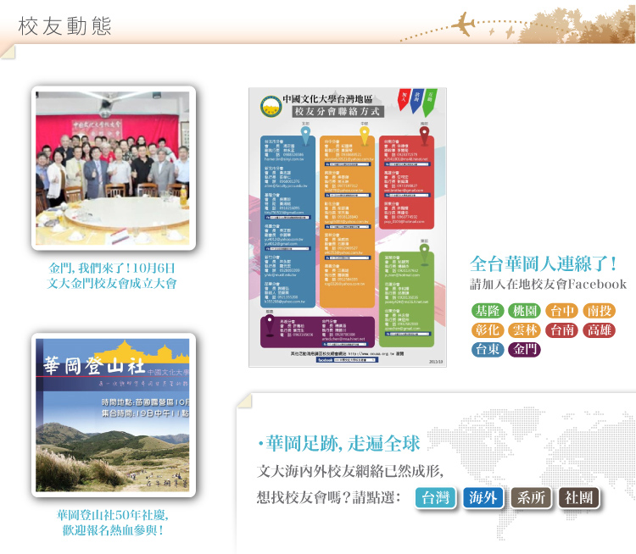Click the 文大海內外校友網絡已然成形 text
636x554 pixels.
[350, 471]
